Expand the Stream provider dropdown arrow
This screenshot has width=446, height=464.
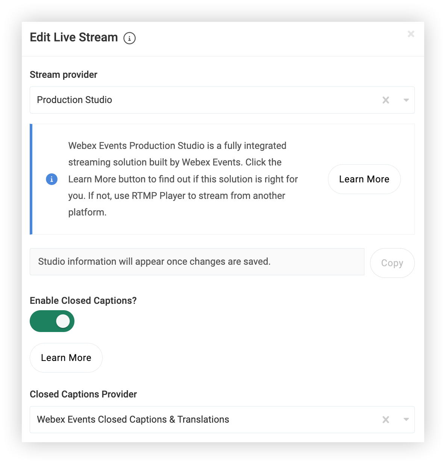[406, 100]
